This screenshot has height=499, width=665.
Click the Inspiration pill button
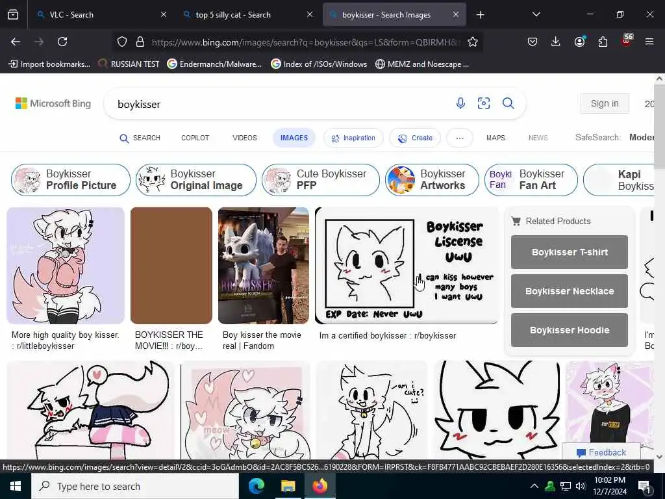[x=353, y=138]
